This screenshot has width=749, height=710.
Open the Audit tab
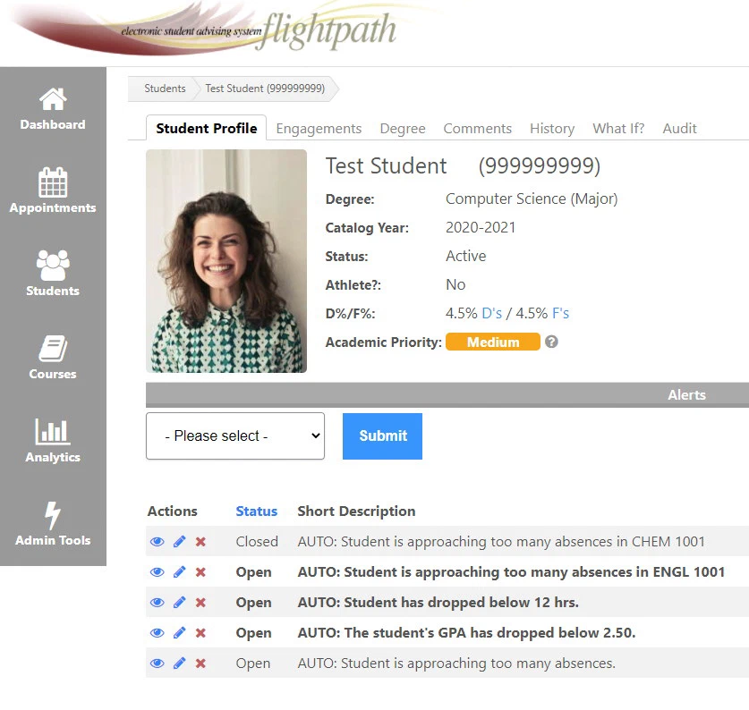679,129
